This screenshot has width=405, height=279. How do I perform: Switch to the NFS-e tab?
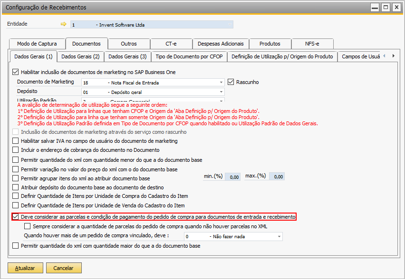click(312, 44)
